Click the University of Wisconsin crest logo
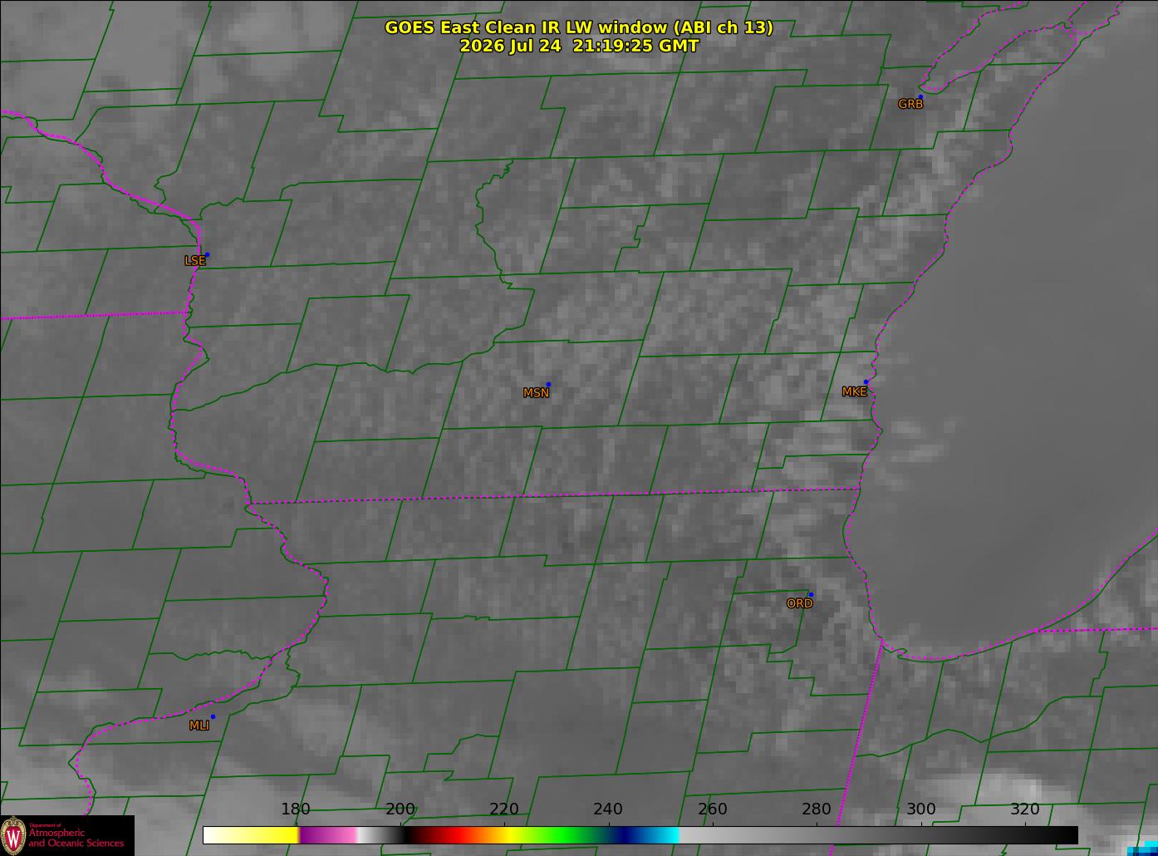The width and height of the screenshot is (1158, 856). tap(13, 835)
